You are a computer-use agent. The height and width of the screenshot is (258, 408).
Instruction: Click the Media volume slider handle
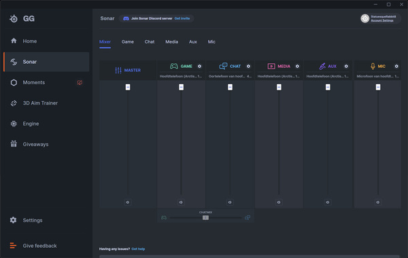coord(279,87)
